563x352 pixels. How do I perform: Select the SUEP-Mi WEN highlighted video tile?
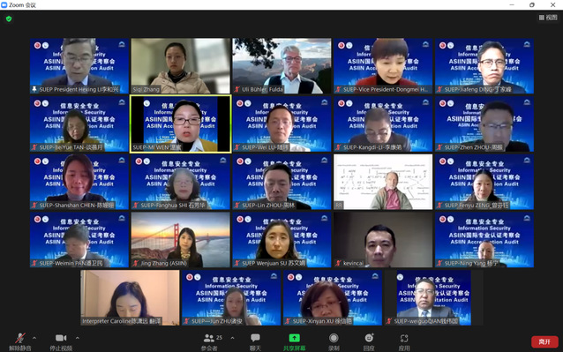point(181,124)
